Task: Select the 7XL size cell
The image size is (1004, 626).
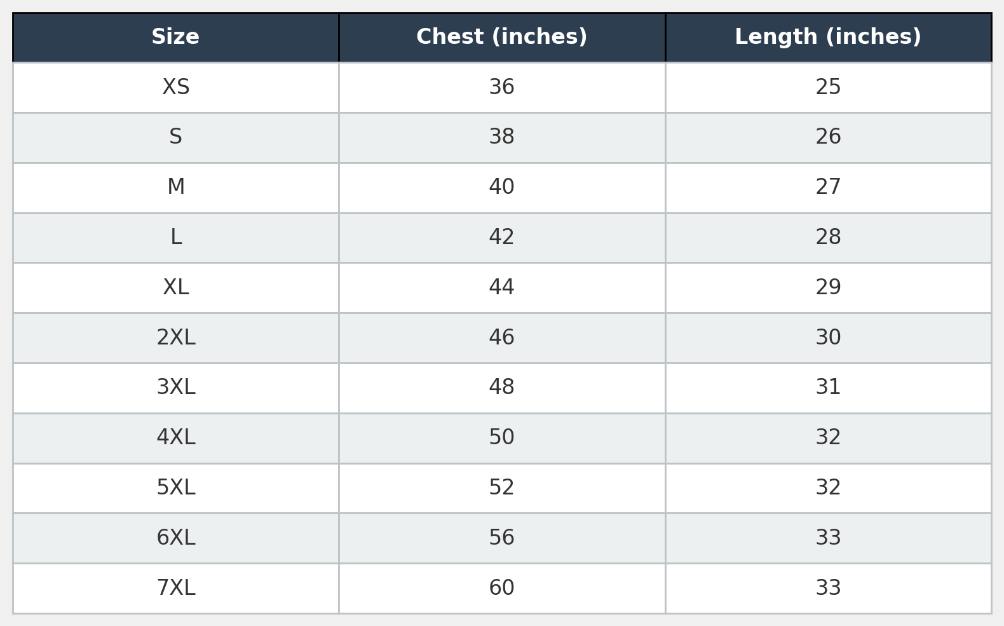Action: coord(175,589)
